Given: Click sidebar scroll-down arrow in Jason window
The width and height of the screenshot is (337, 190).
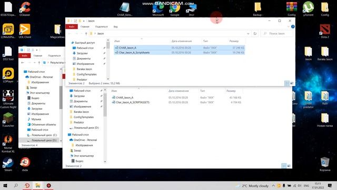Looking at the screenshot, I should (x=108, y=79).
